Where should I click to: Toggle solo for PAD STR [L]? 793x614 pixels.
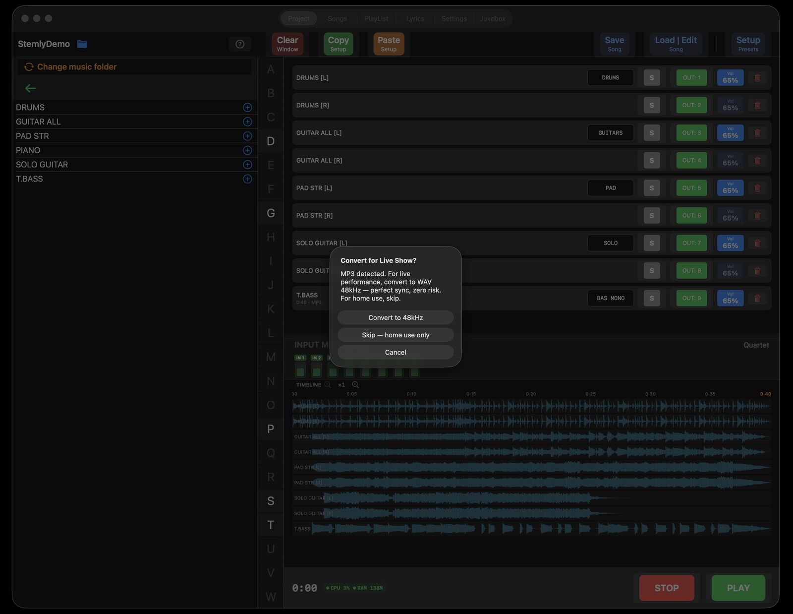point(652,188)
